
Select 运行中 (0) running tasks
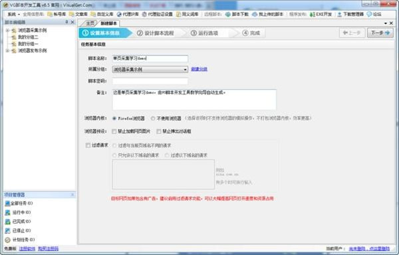[18, 212]
